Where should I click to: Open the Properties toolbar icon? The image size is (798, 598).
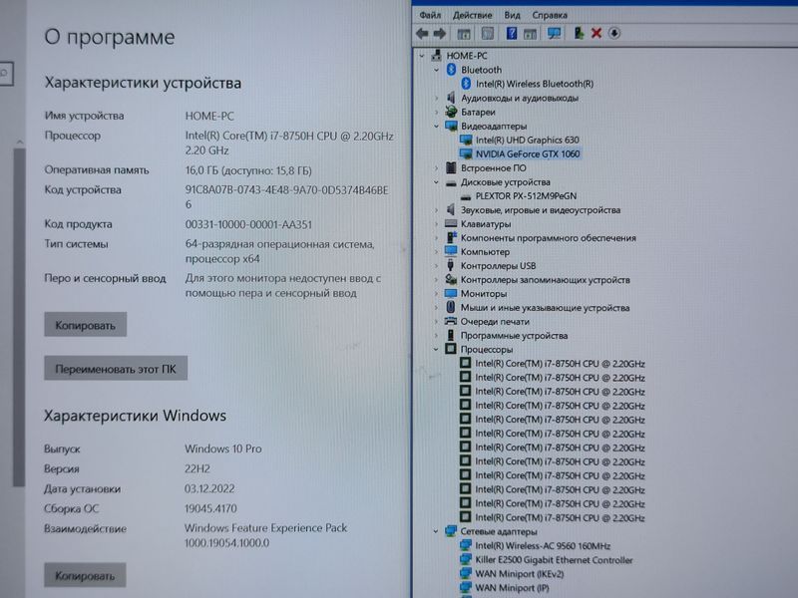coord(488,34)
